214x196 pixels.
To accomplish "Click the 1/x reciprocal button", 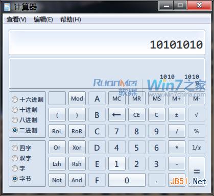I will click(x=197, y=148).
